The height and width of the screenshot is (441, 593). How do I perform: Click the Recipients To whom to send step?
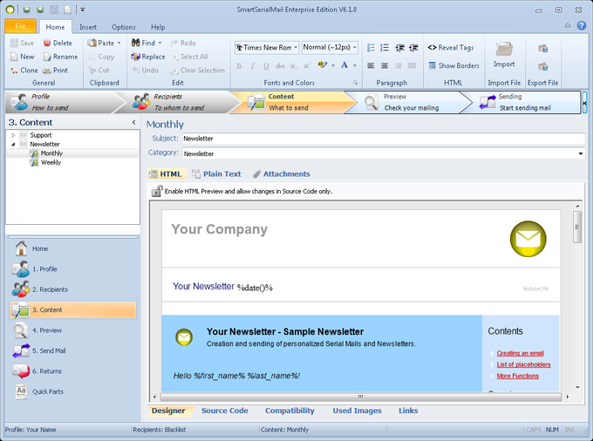(x=180, y=102)
